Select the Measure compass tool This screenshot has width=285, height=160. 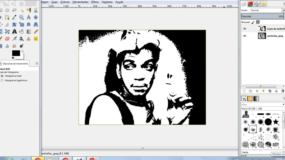pyautogui.click(x=29, y=17)
